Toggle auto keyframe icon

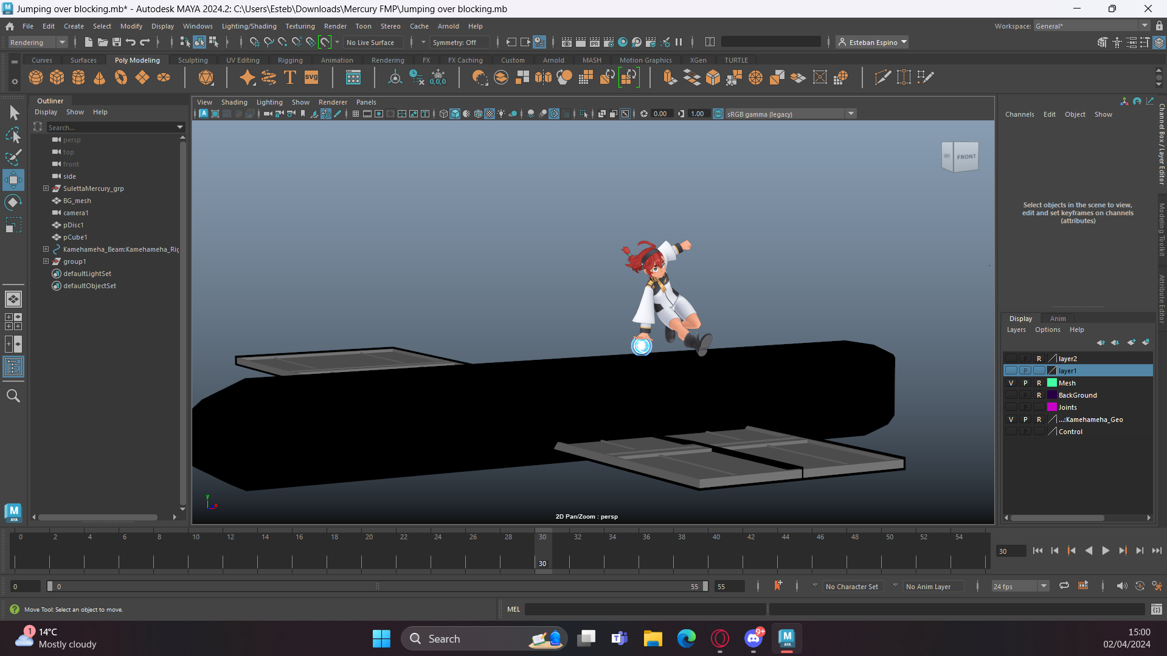1140,586
